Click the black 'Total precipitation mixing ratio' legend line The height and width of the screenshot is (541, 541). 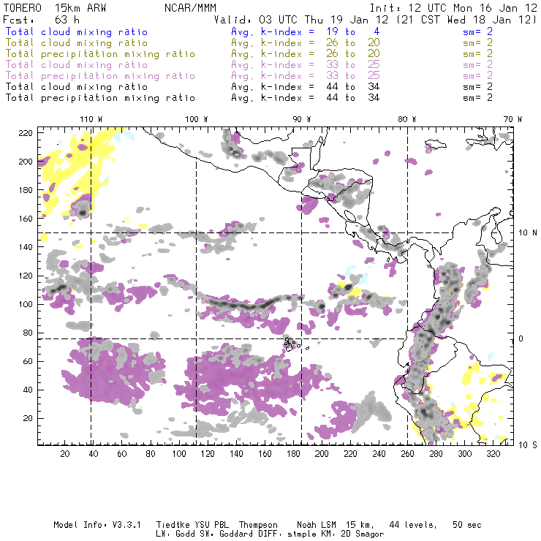click(x=100, y=98)
